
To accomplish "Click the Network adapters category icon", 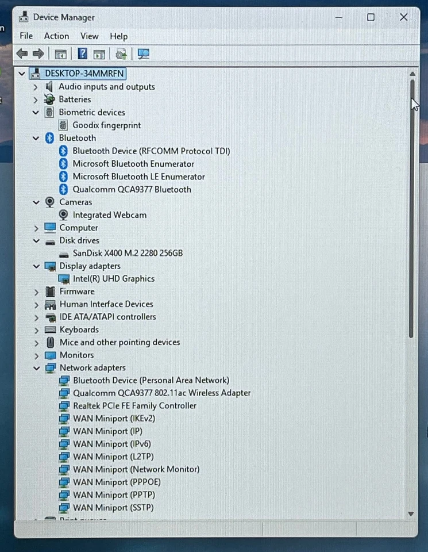I will point(51,368).
